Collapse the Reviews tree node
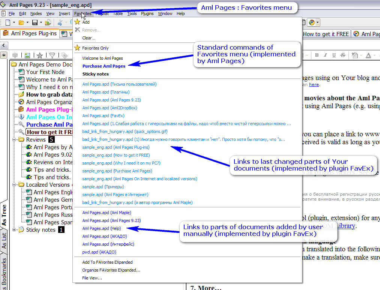Viewport: 380px width, 290px height. (14, 139)
